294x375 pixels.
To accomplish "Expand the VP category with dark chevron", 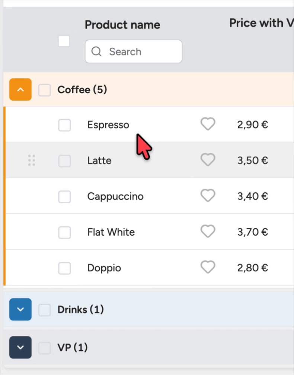I will point(20,347).
